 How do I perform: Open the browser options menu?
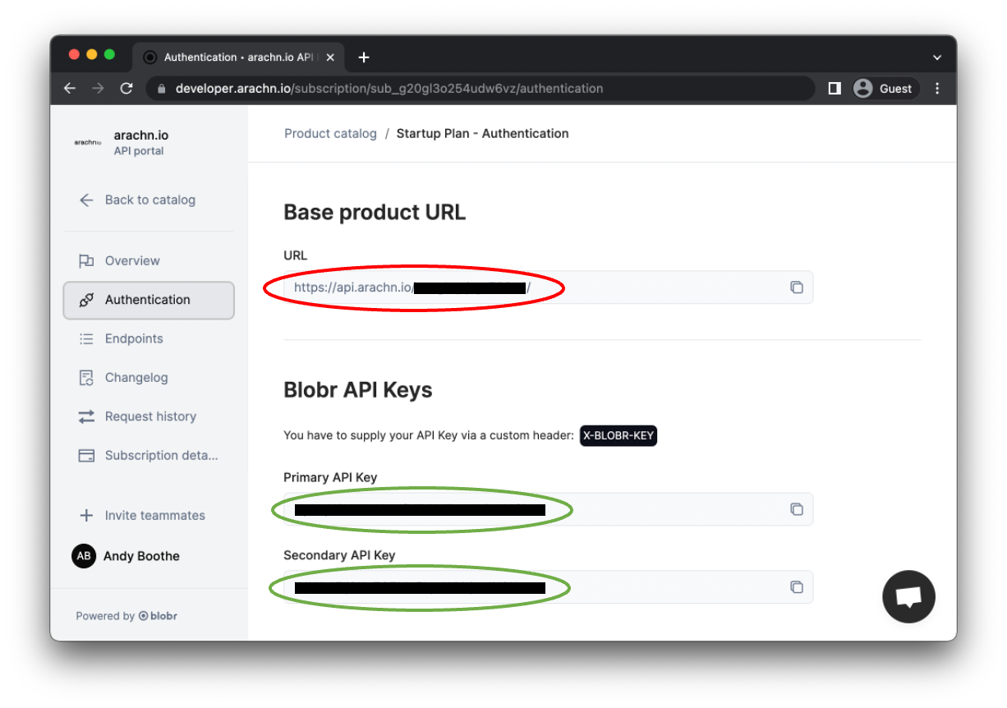tap(937, 88)
